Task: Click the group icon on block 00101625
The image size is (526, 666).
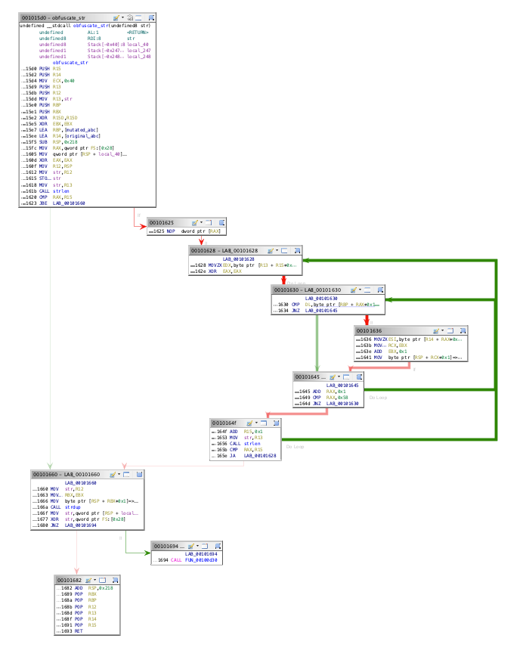Action: [221, 222]
